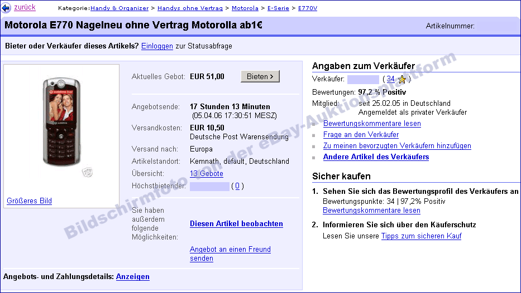Click Diesen Artikel beobachten
Image resolution: width=521 pixels, height=293 pixels.
coord(236,224)
